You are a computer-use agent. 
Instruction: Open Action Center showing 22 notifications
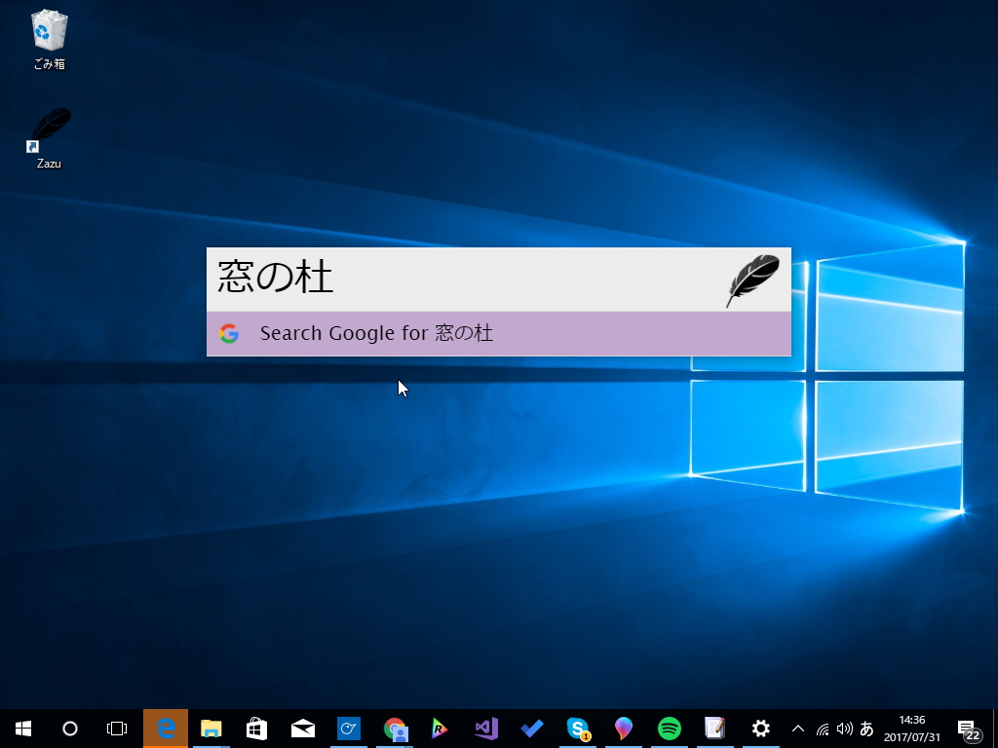tap(971, 728)
